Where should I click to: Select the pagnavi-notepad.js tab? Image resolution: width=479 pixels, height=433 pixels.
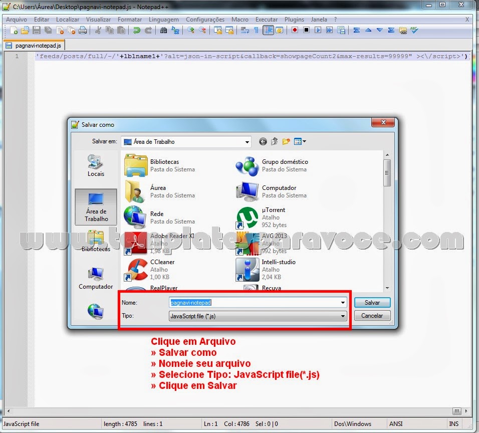[x=35, y=44]
